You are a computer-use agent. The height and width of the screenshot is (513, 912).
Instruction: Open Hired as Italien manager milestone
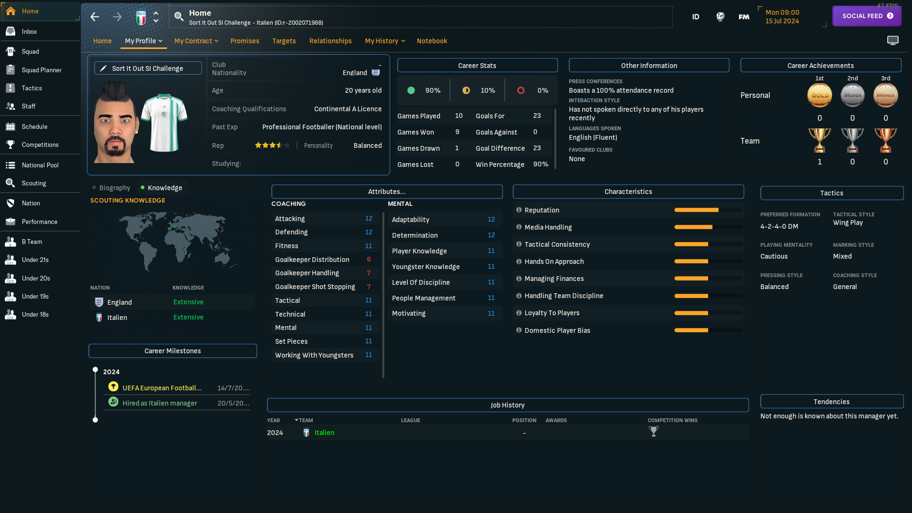click(160, 403)
